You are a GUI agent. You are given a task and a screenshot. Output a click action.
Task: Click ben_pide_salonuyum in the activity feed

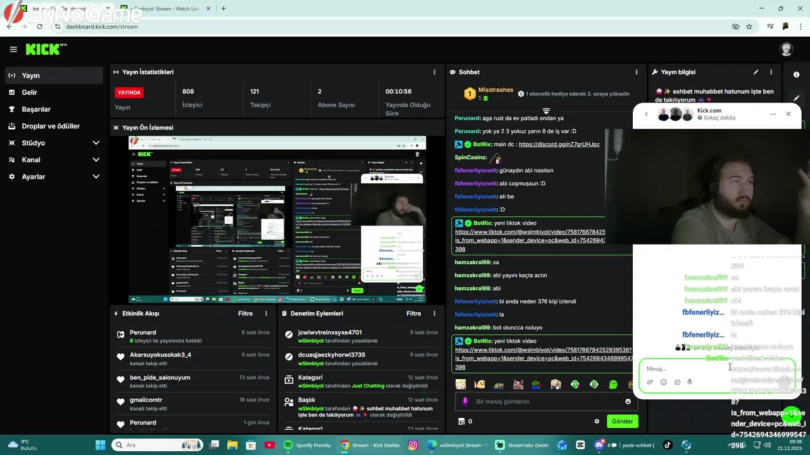(193, 381)
